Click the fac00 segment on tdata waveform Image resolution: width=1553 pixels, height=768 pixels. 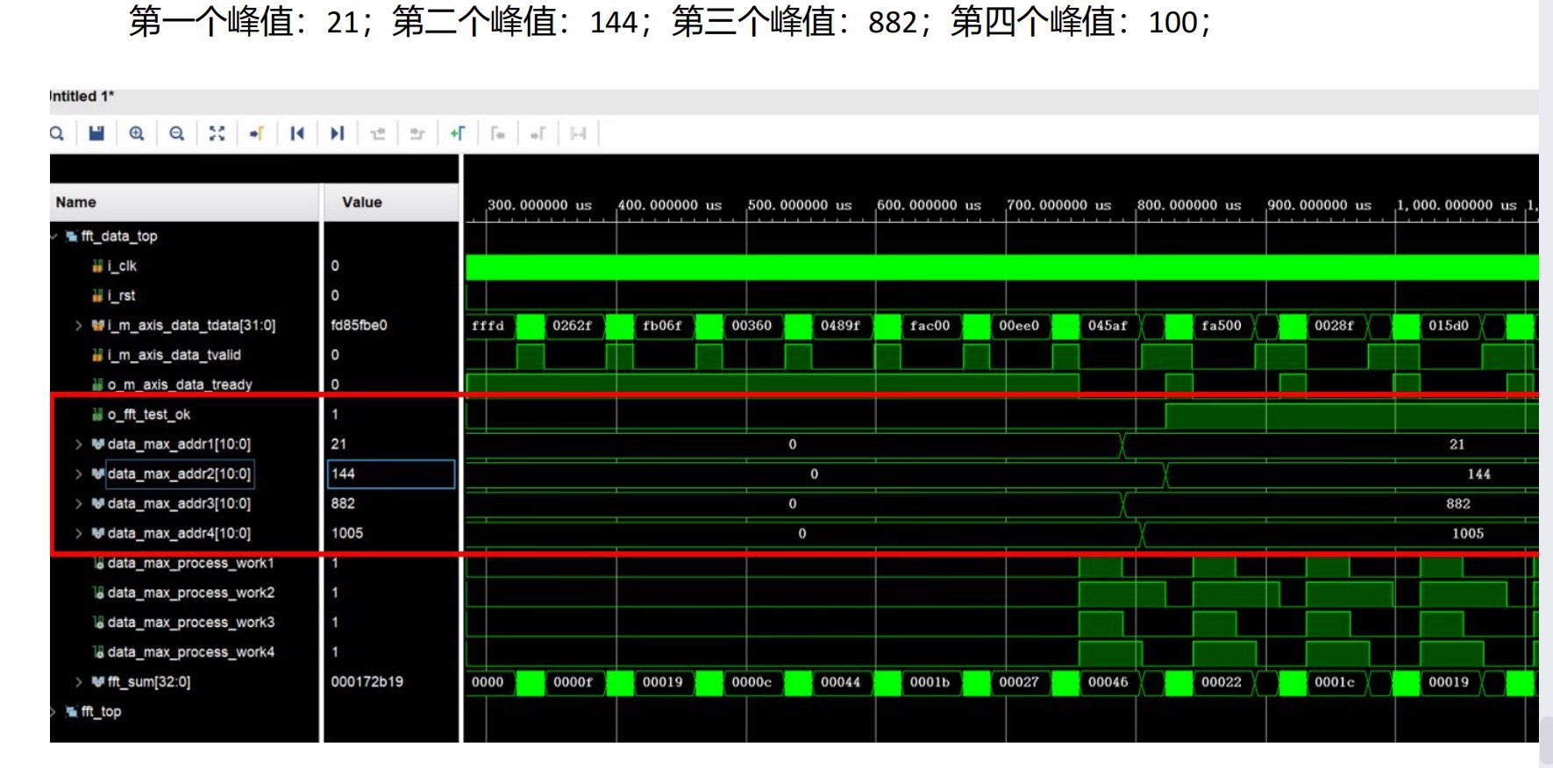[930, 326]
